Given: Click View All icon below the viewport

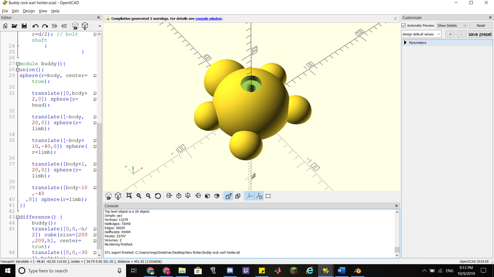Looking at the screenshot, I should [129, 196].
